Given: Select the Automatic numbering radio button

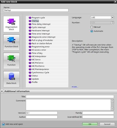Looking at the screenshot, I should pyautogui.click(x=92, y=31).
